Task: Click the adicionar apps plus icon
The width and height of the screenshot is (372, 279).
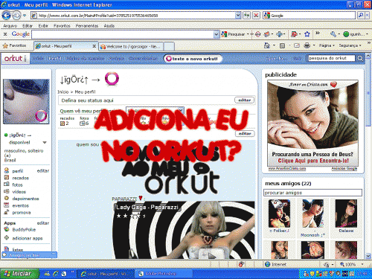Action: point(7,238)
